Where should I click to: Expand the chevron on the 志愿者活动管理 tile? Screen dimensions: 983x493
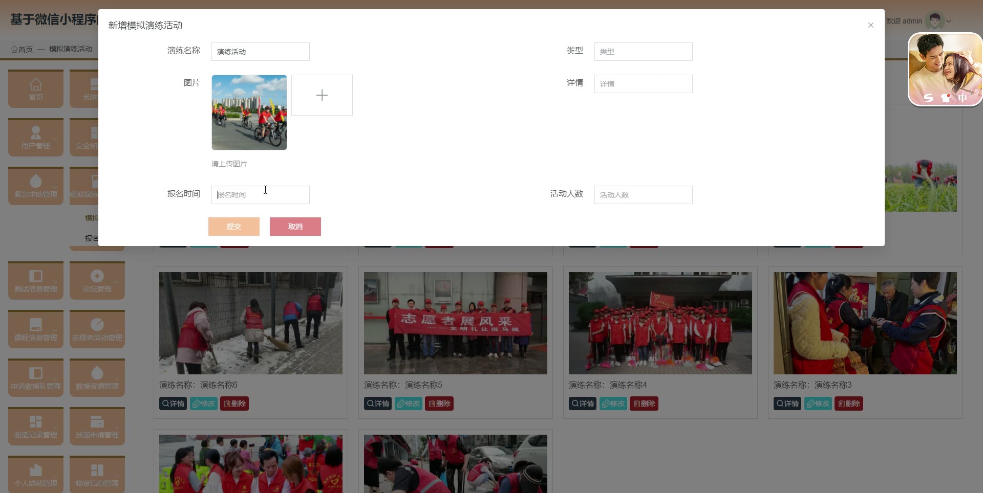pyautogui.click(x=117, y=330)
